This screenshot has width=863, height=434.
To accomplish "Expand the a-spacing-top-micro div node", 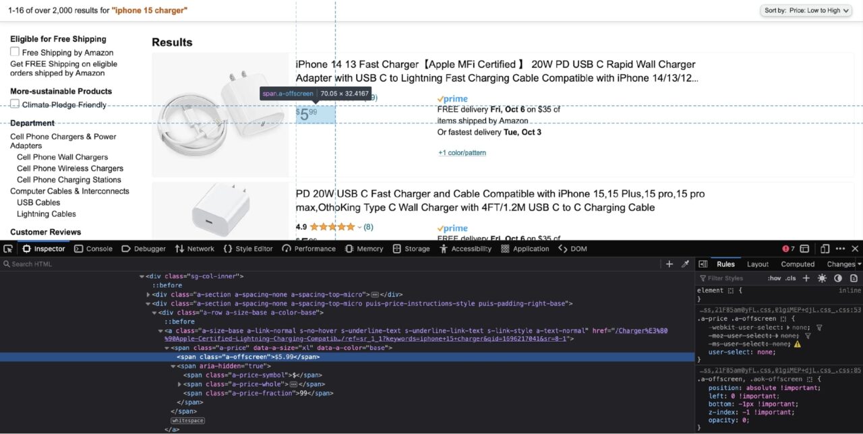I will click(x=148, y=294).
